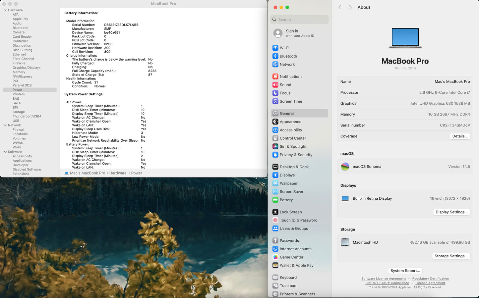Select Storage in the System Information sidebar
This screenshot has width=479, height=298.
click(19, 112)
